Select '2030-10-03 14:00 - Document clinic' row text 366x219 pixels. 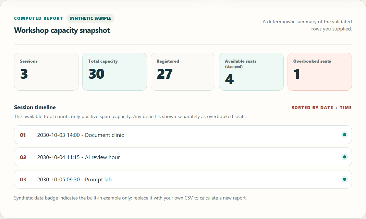[81, 135]
